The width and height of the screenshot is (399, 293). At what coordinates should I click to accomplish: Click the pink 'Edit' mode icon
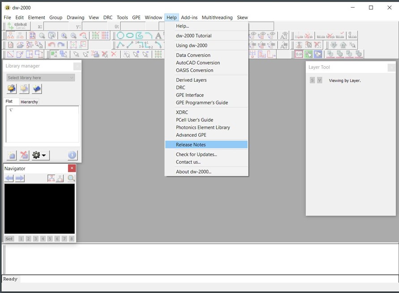coord(299,54)
